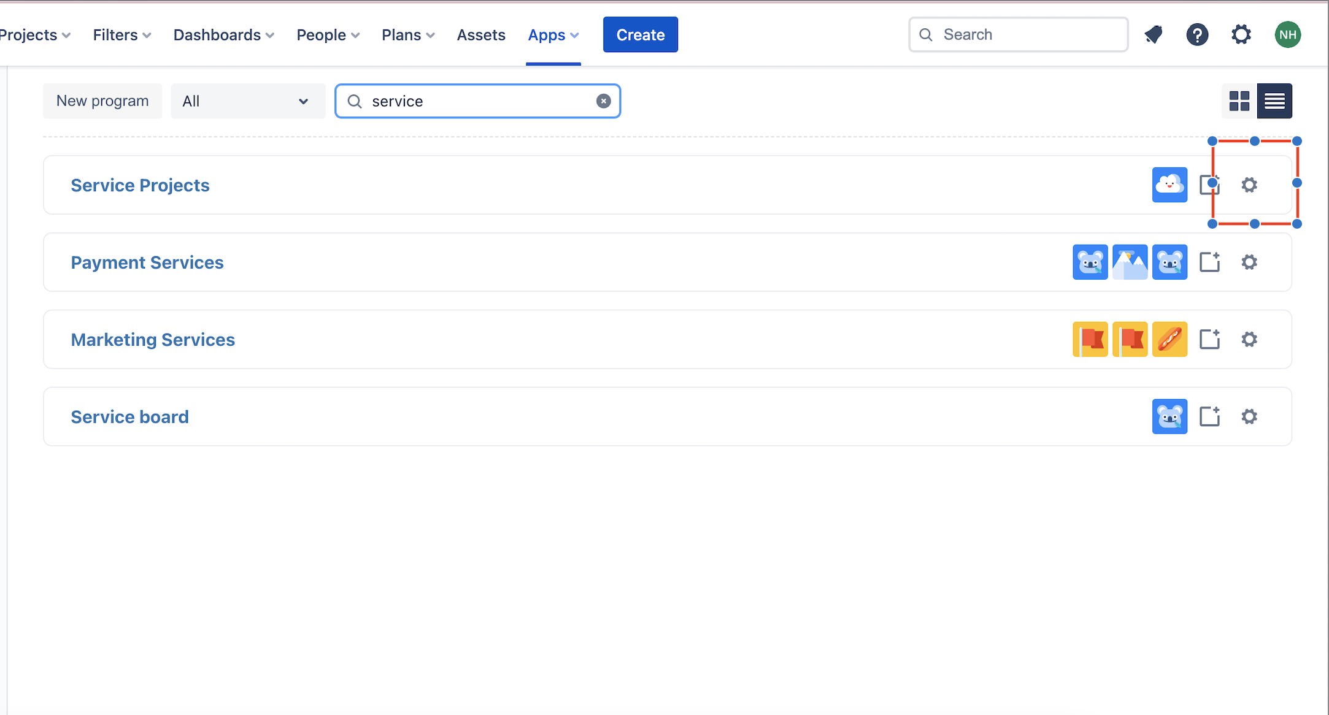This screenshot has height=715, width=1329.
Task: Open the Apps menu
Action: point(553,35)
